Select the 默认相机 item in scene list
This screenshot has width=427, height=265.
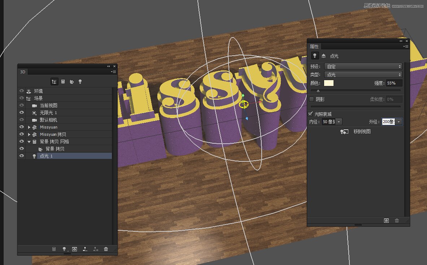(x=48, y=120)
